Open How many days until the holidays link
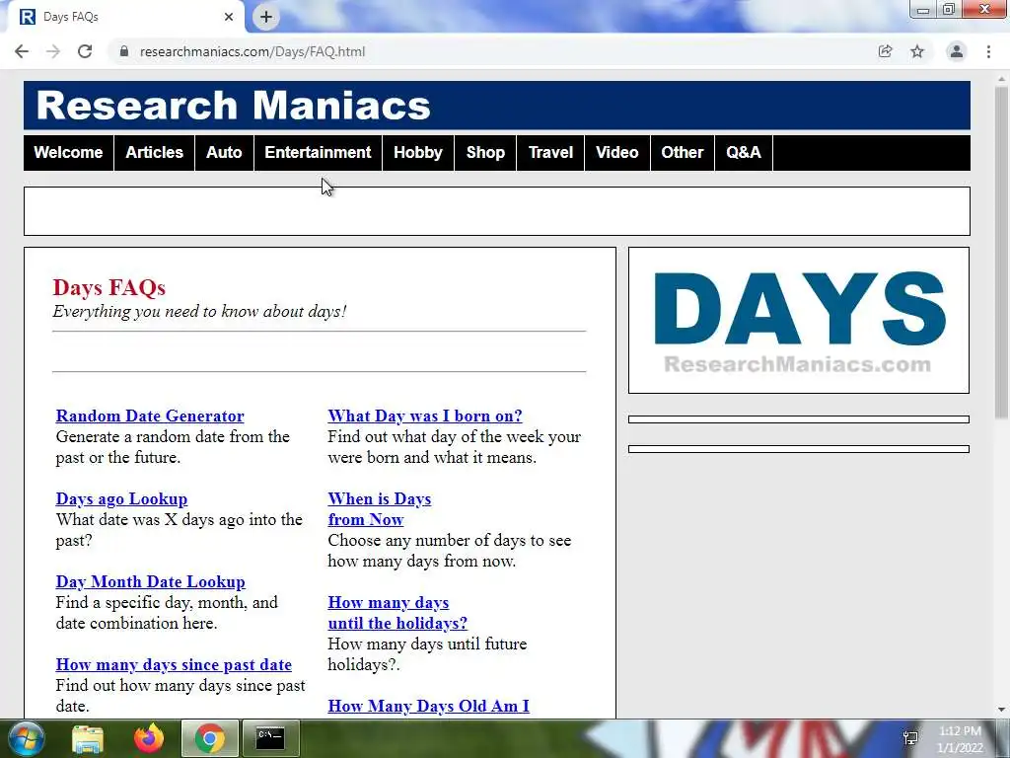Image resolution: width=1010 pixels, height=758 pixels. point(397,613)
